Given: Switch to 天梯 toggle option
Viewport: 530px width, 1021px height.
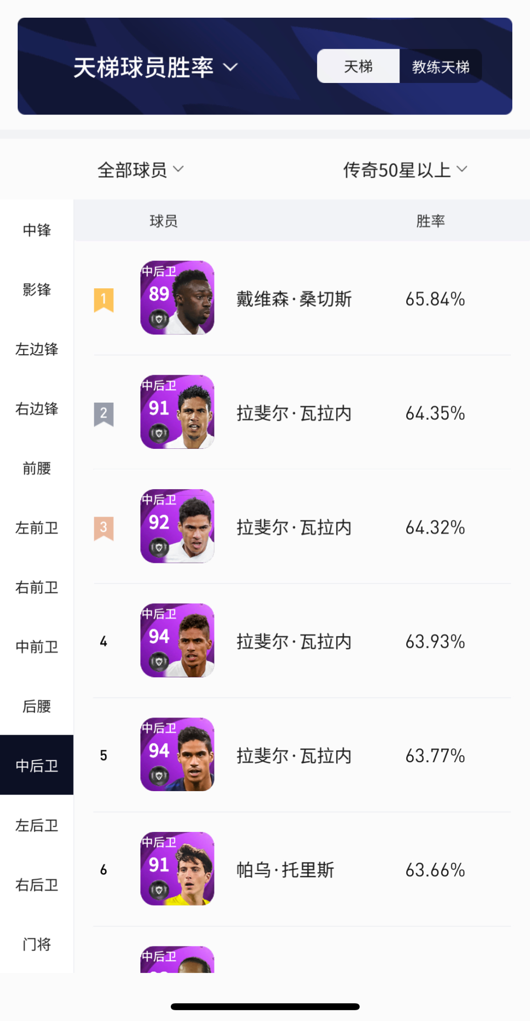Looking at the screenshot, I should [358, 66].
